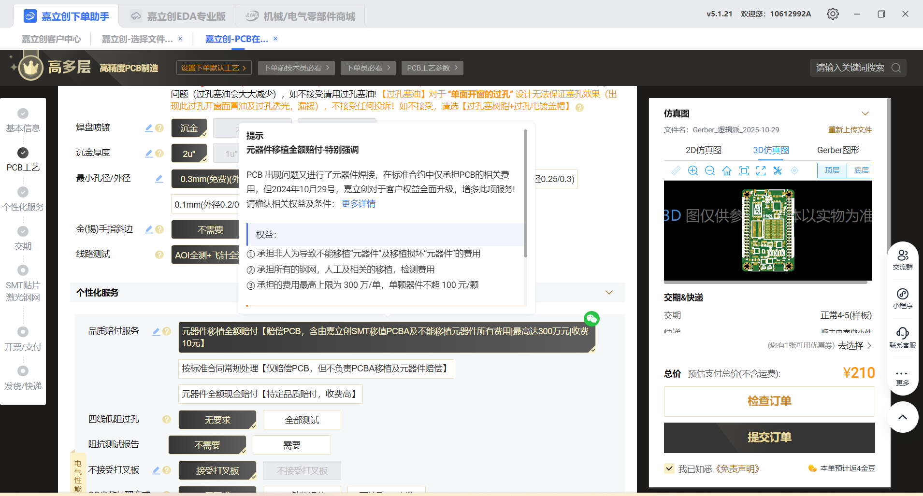923x496 pixels.
Task: Close the 嘉立创-选择文件 tab
Action: pyautogui.click(x=180, y=39)
